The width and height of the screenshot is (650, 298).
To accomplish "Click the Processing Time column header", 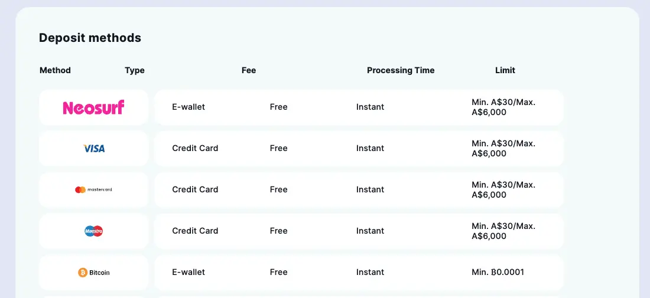I will (x=401, y=70).
